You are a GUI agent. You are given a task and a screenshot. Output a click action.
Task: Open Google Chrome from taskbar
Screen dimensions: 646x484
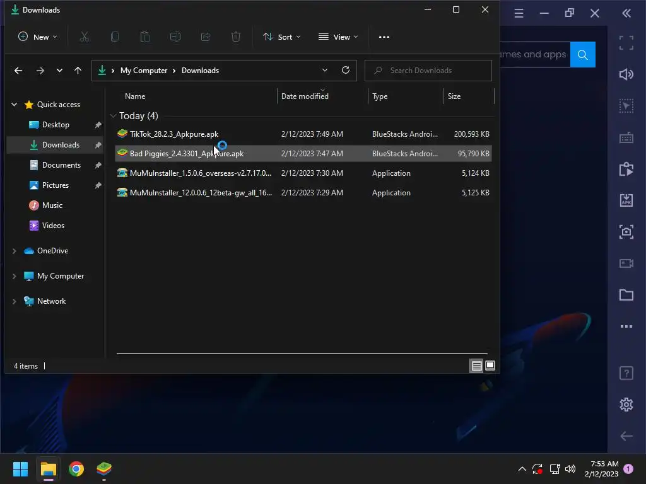click(76, 469)
